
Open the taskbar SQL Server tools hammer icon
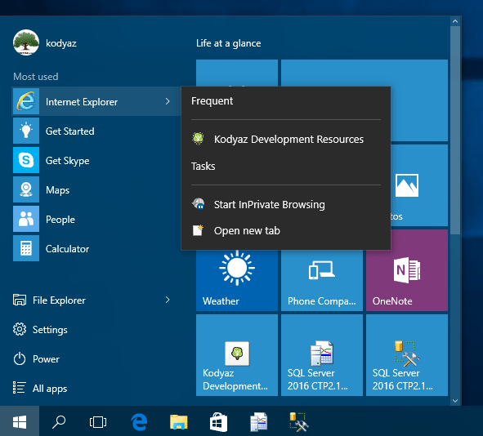pos(298,421)
